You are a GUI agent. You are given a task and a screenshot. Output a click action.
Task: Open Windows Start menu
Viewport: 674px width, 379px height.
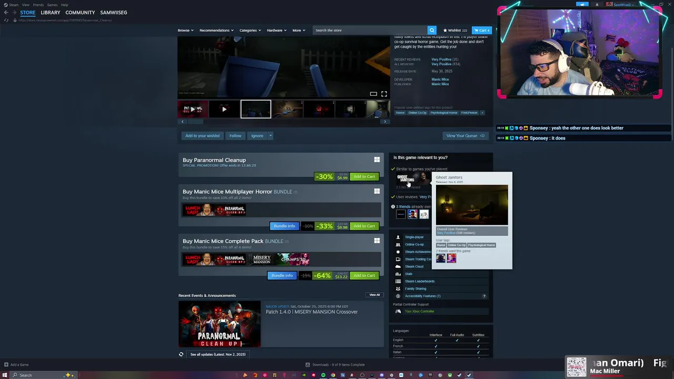pos(5,375)
